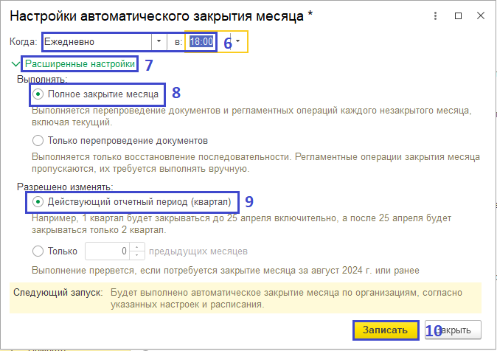Click the 18:00 time field
Screen dimensions: 497x351
pyautogui.click(x=201, y=41)
